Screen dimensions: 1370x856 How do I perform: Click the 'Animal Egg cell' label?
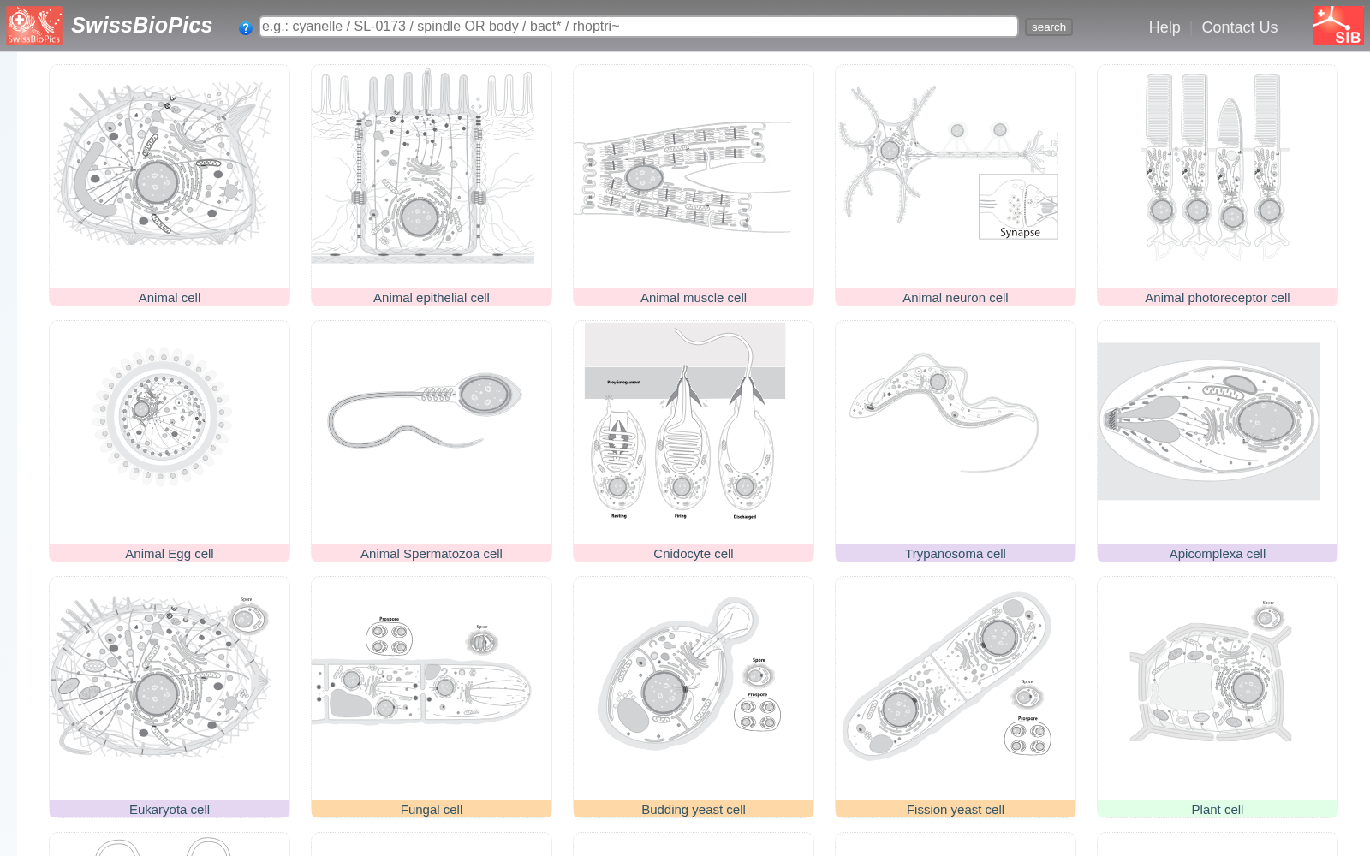tap(170, 554)
